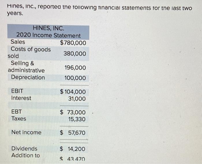Click the Selling & administrative label

point(26,67)
